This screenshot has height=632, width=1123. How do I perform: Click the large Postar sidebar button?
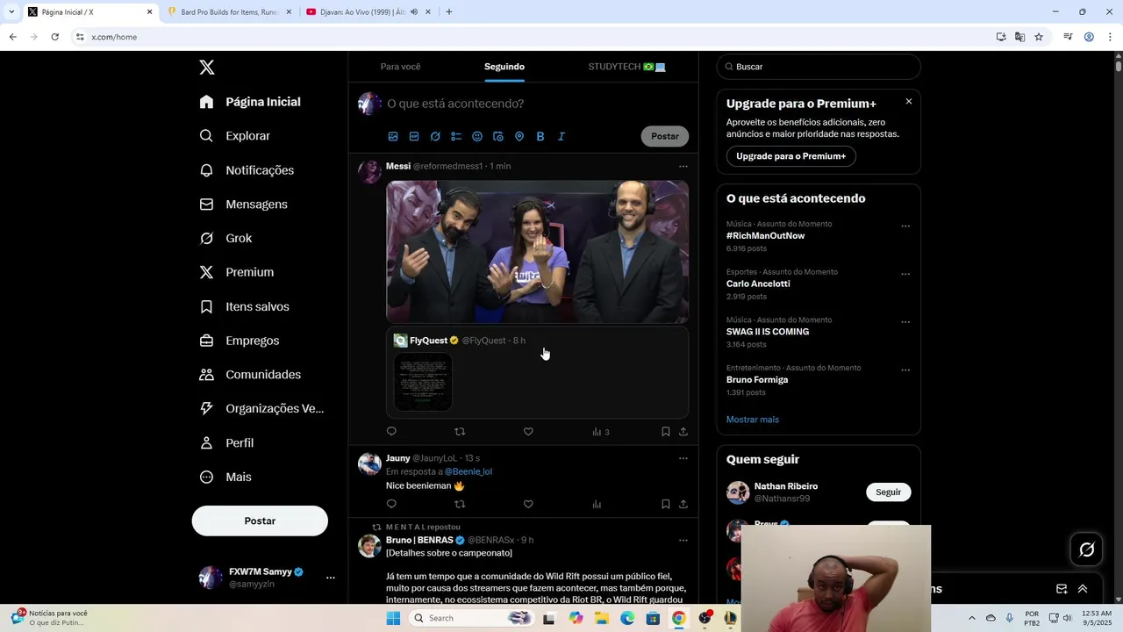pos(260,521)
